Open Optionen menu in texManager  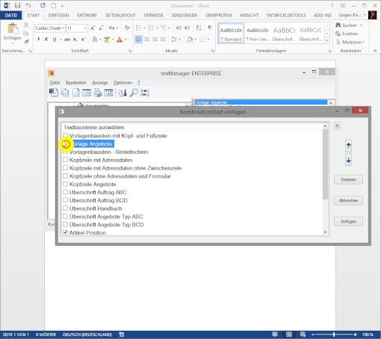123,83
